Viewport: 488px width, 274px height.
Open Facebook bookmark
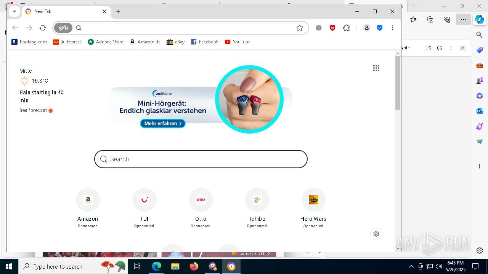205,42
